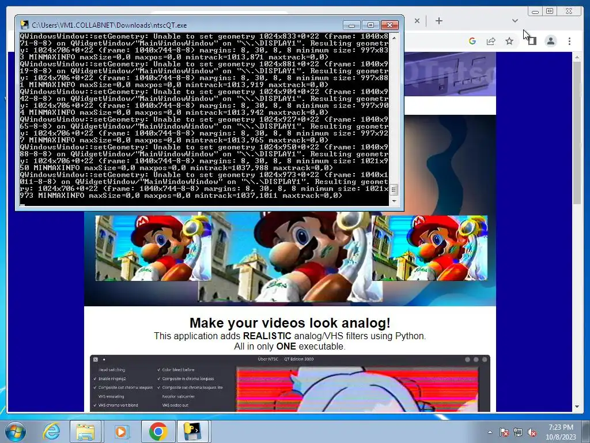Screen dimensions: 590x443
Task: Click the Chrome page scrollbar thumb
Action: [577, 133]
